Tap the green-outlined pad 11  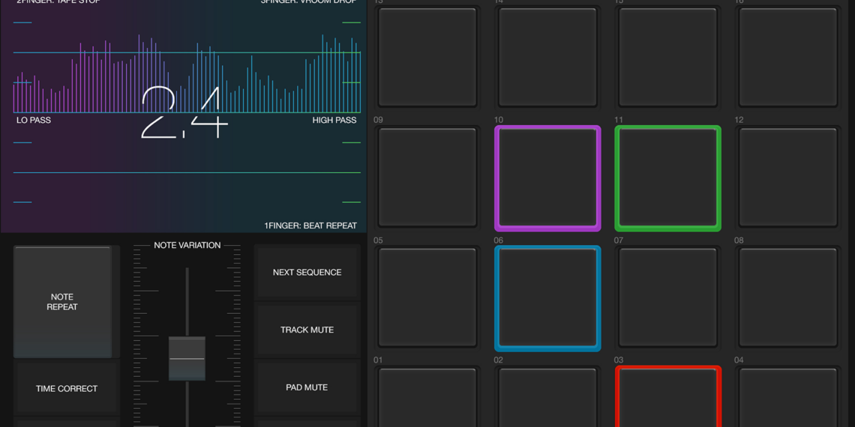[667, 178]
